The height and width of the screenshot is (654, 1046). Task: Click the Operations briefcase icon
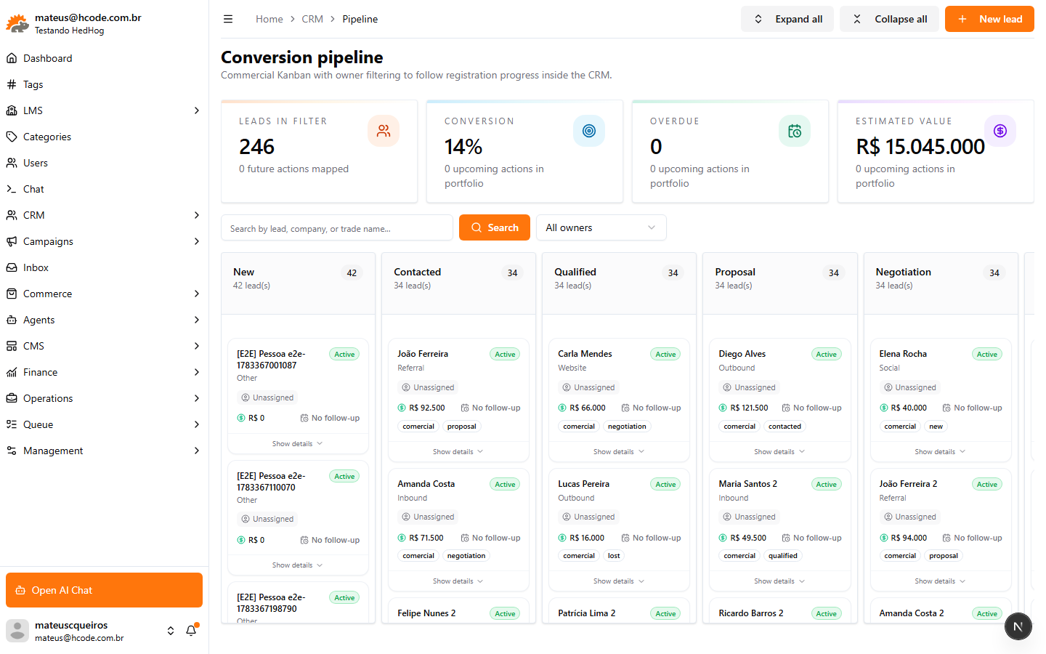point(12,398)
